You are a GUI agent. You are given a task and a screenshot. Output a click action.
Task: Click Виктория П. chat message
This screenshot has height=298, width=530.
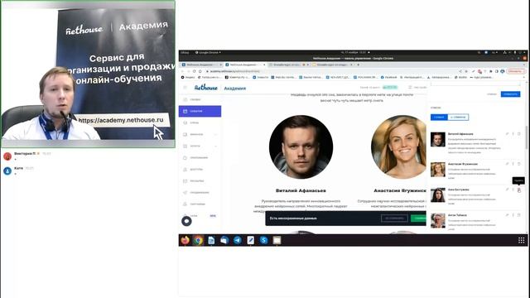pyautogui.click(x=27, y=156)
